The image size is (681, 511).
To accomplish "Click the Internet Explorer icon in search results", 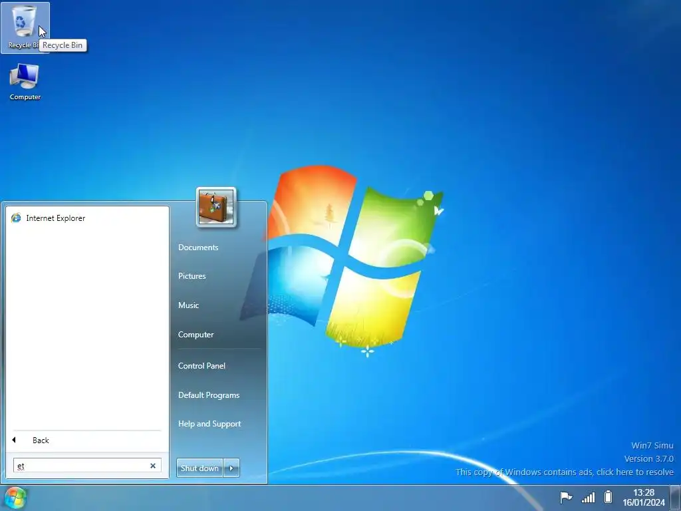I will [16, 218].
